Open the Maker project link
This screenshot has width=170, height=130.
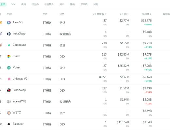pyautogui.click(x=17, y=67)
